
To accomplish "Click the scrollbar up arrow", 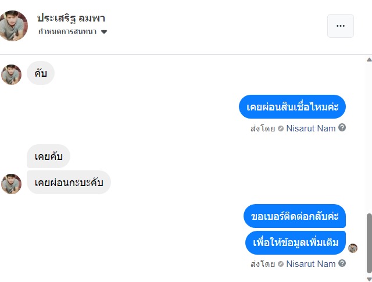I will [x=369, y=59].
